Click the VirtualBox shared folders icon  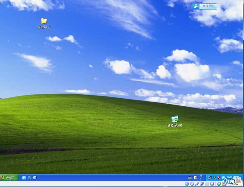point(207,184)
